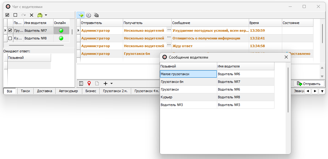Close the Сообщение водителям dialog
This screenshot has height=159, width=328.
click(286, 57)
